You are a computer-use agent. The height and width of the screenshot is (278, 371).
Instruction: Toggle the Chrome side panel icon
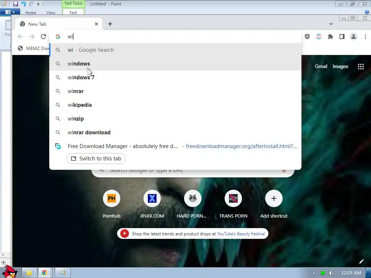tap(342, 37)
